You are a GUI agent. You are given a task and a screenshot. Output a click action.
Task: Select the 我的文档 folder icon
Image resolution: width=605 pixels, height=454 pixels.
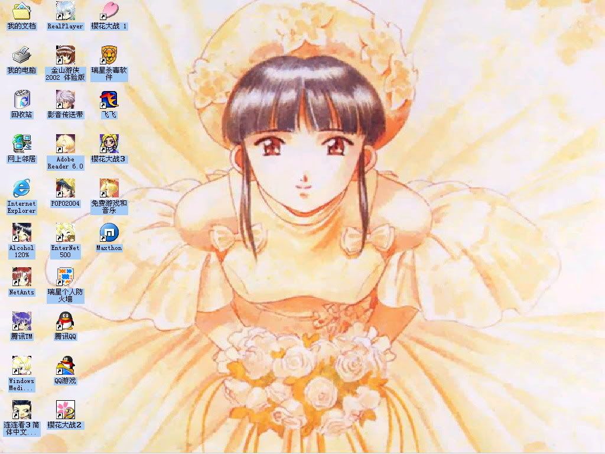pyautogui.click(x=21, y=11)
